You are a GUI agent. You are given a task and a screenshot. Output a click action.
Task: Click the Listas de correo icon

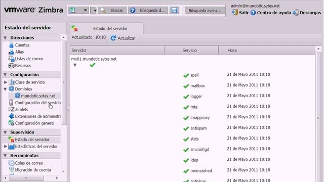click(x=11, y=59)
